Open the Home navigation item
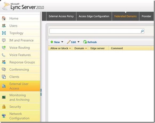This screenshot has width=155, height=123. pos(20,18)
